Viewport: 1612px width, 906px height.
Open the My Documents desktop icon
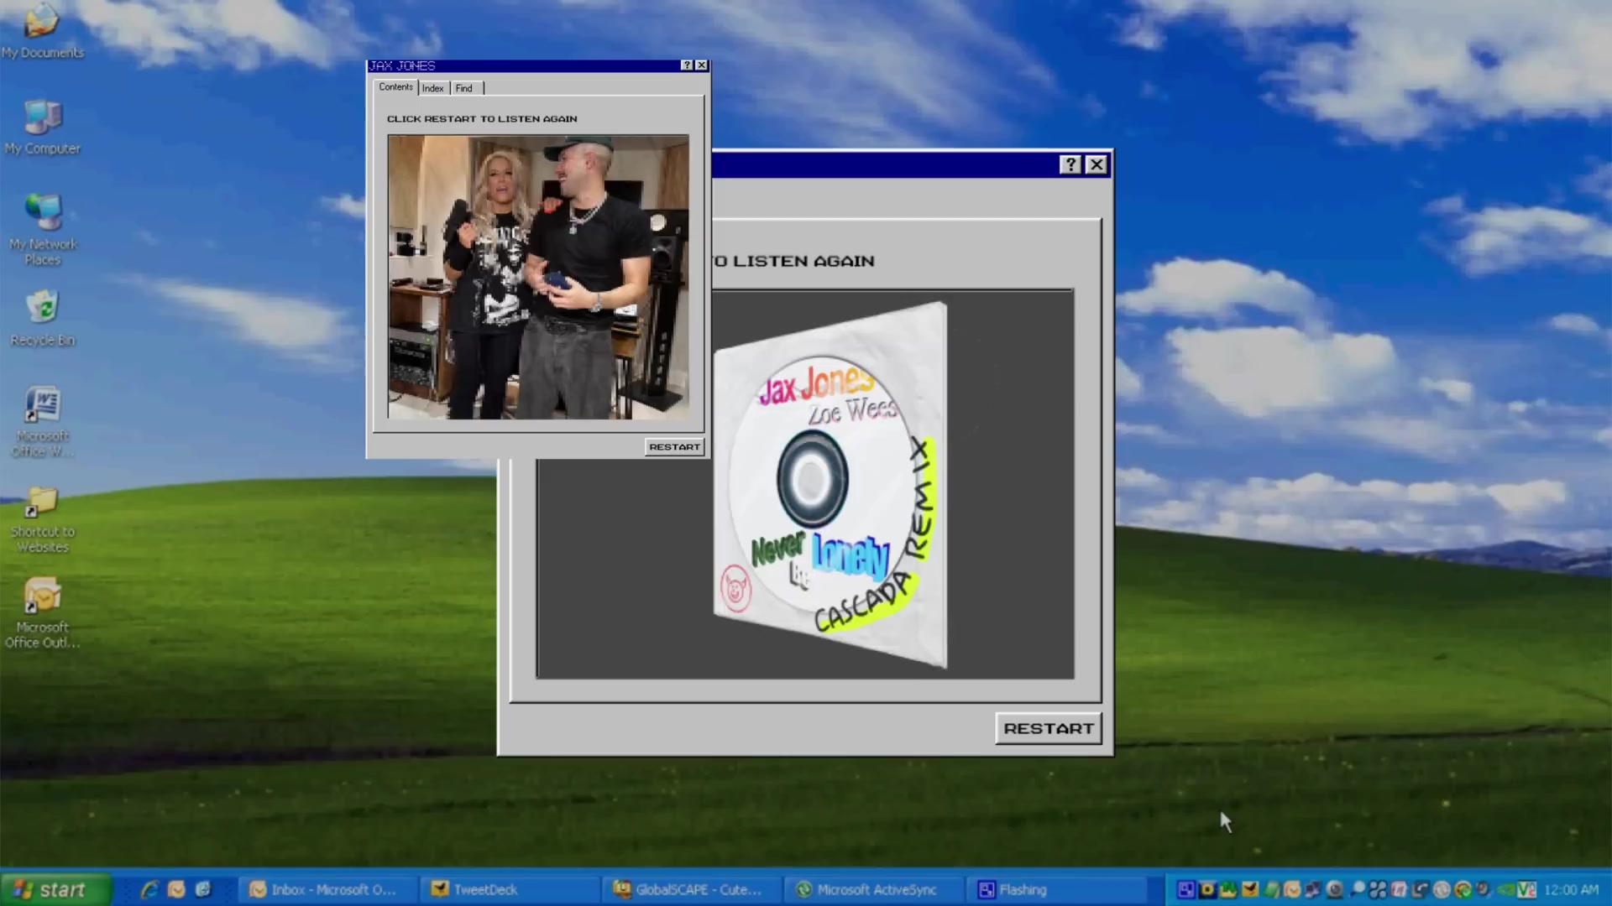click(42, 34)
